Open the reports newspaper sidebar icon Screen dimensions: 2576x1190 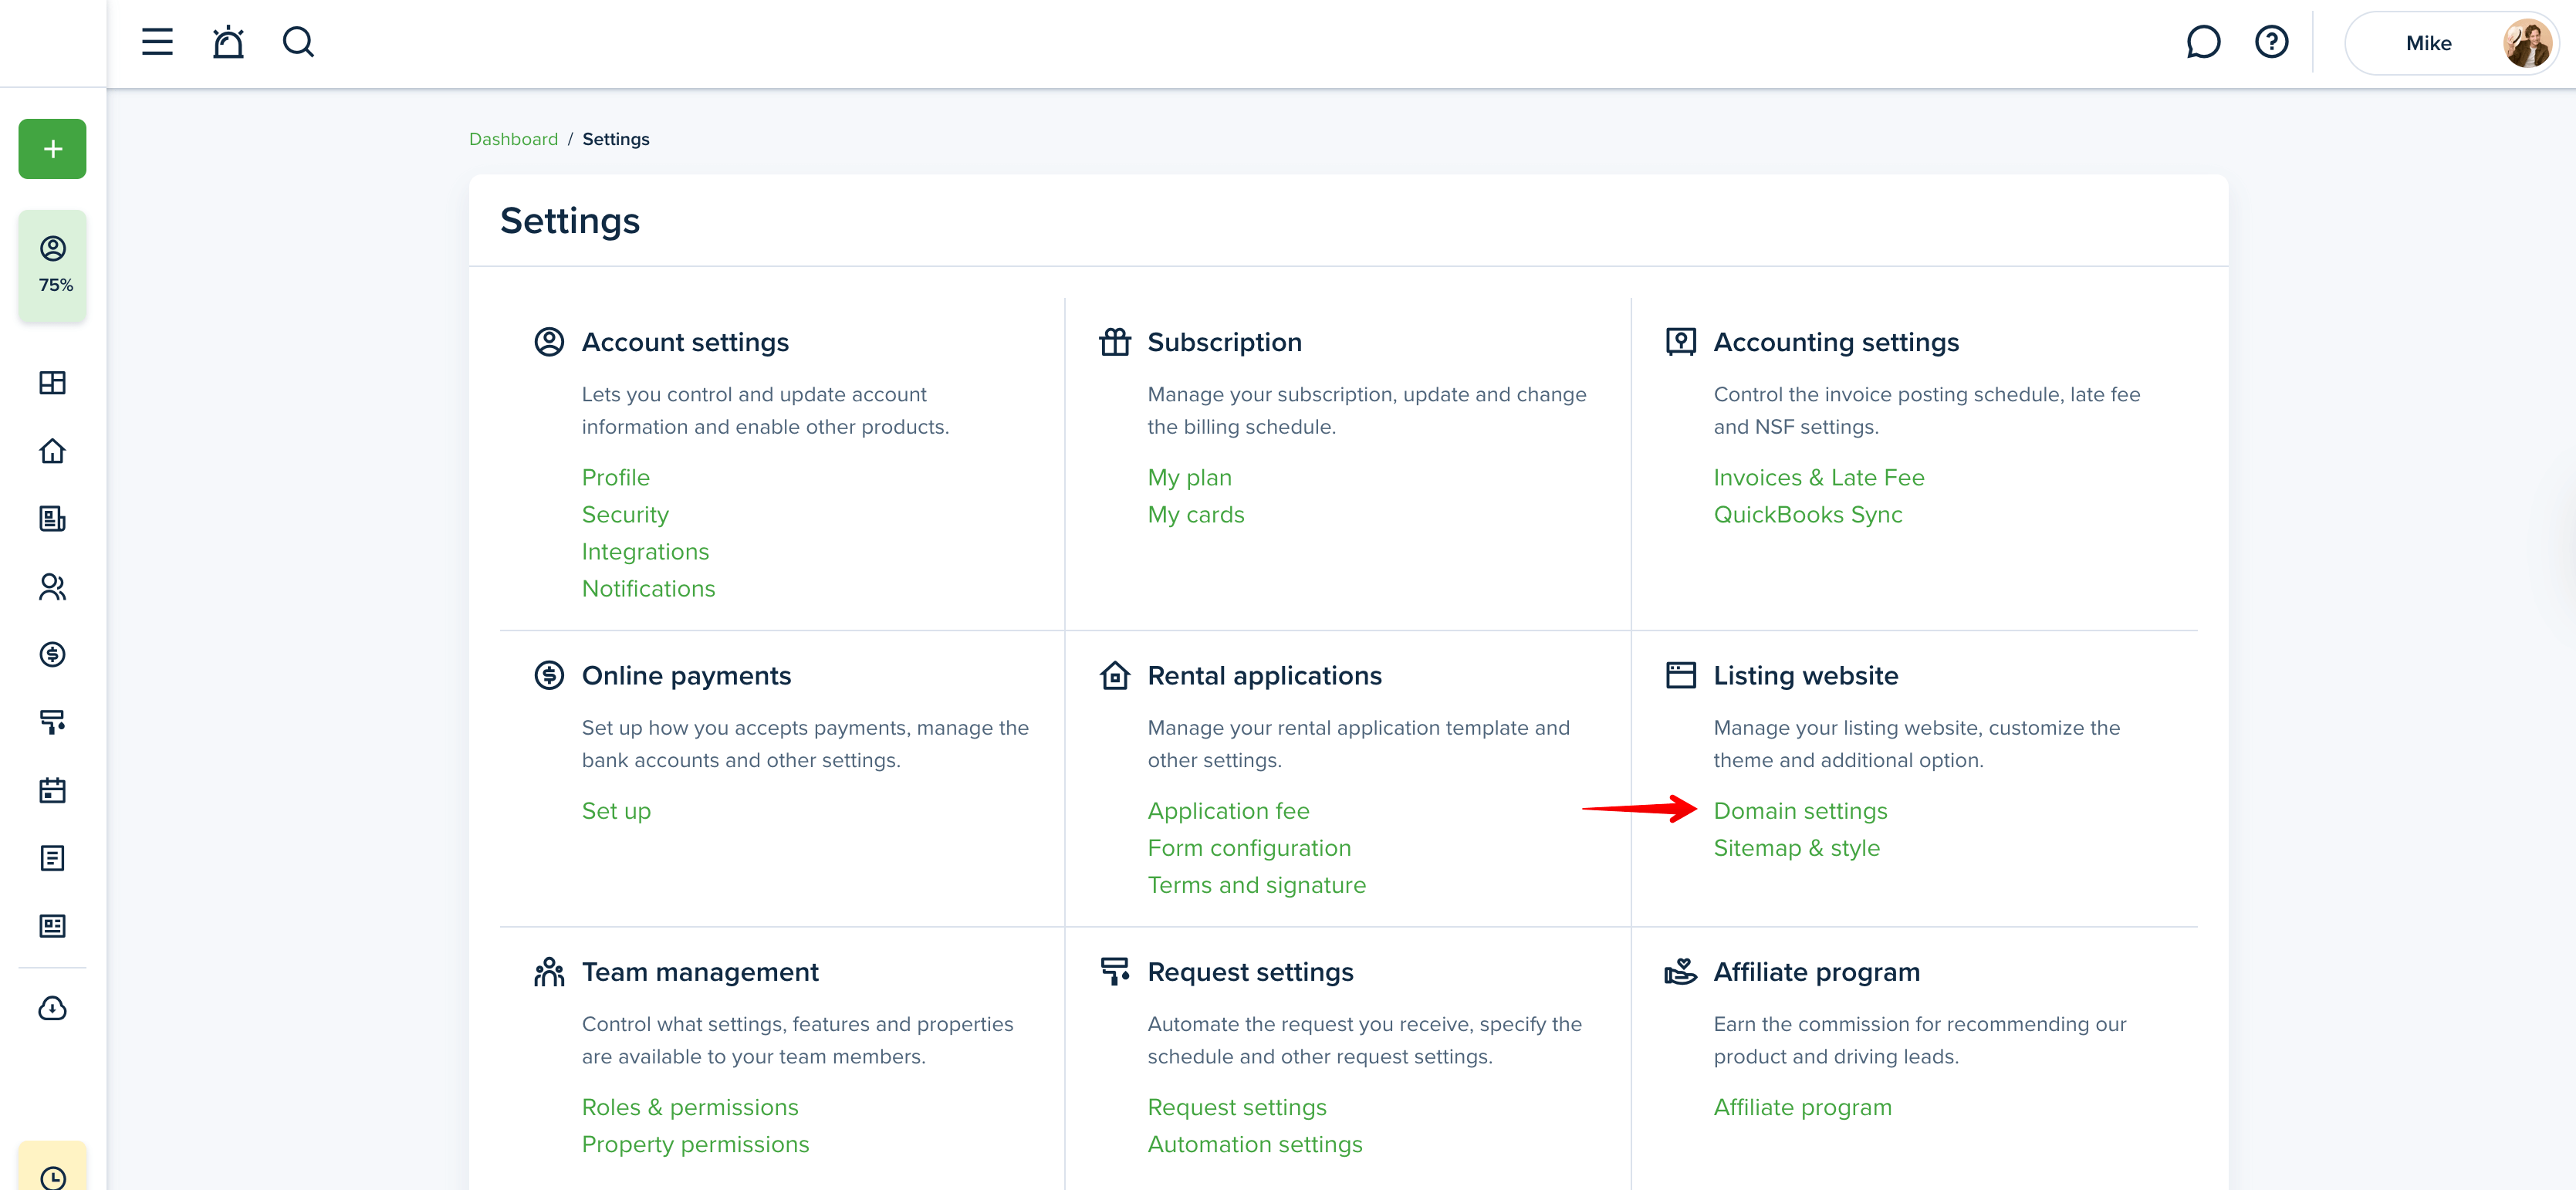click(x=52, y=926)
